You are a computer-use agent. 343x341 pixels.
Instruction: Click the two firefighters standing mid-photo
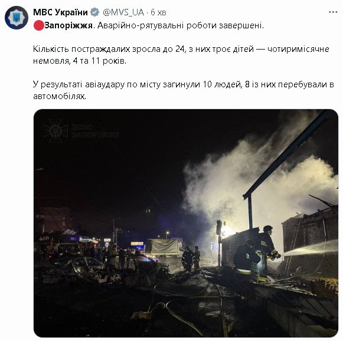click(191, 258)
